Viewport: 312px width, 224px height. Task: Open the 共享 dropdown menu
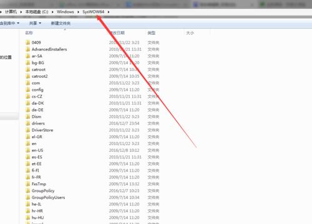pyautogui.click(x=35, y=23)
